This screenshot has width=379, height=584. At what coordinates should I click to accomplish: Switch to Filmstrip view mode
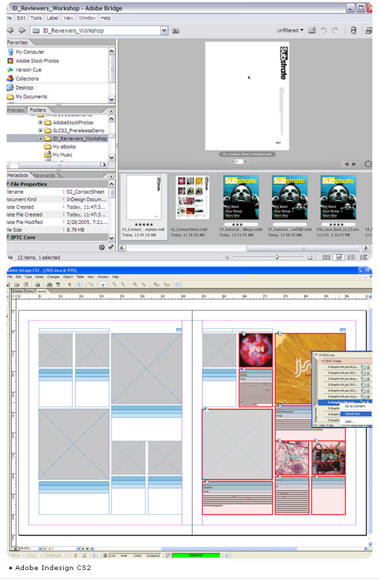click(x=339, y=257)
